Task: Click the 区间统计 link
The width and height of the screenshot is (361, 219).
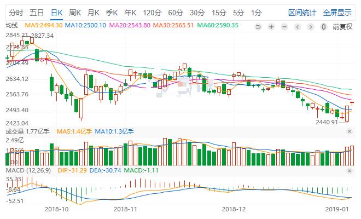Action: pos(301,12)
